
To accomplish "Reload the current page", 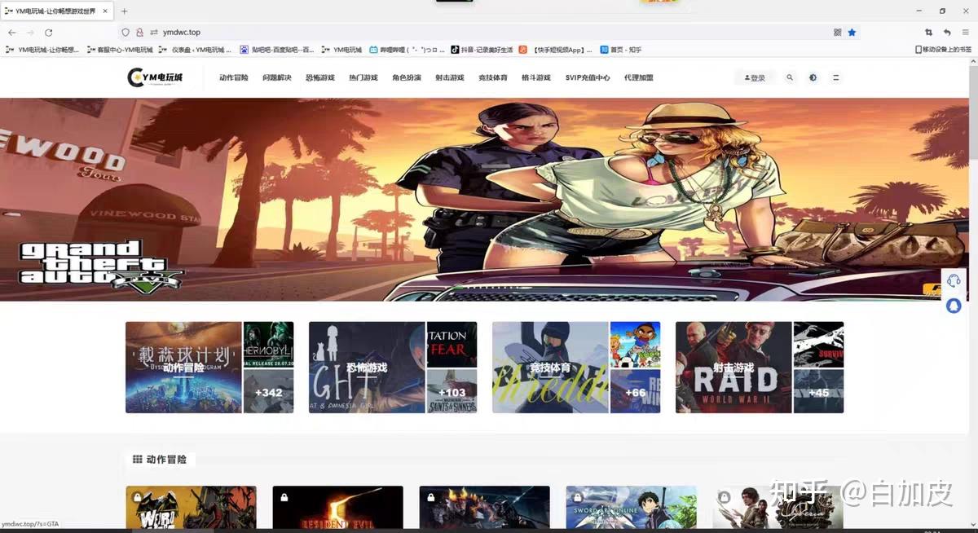I will coord(49,32).
